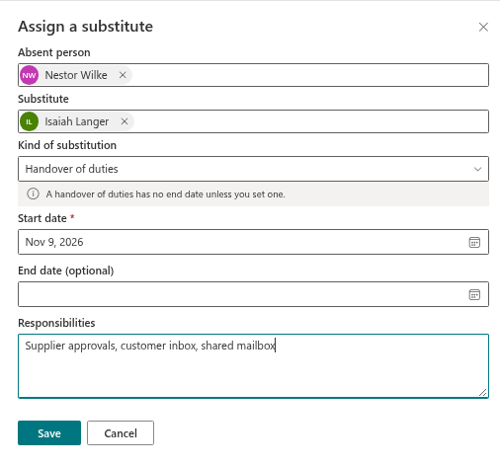Open the Start date calendar picker
This screenshot has width=500, height=465.
474,242
